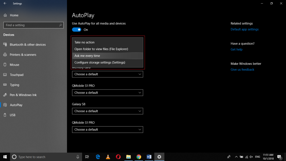Launch Microsoft Word from taskbar
This screenshot has width=286, height=161.
point(149,157)
